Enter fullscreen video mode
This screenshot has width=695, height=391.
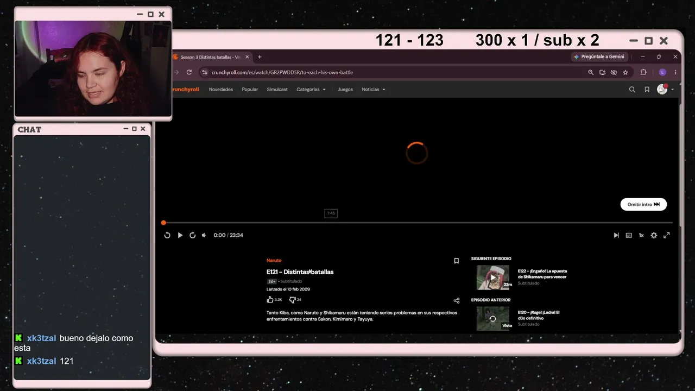[666, 235]
